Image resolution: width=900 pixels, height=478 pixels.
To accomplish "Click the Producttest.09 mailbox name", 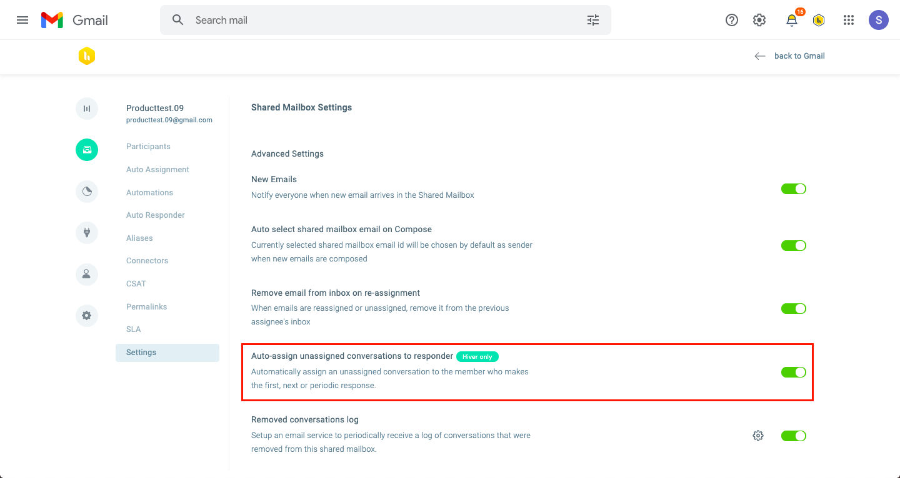I will (x=155, y=108).
